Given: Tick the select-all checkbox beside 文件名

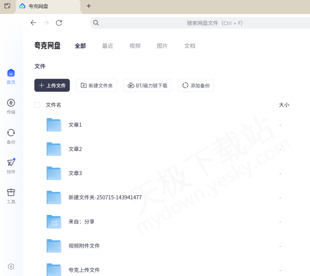Looking at the screenshot, I should [x=37, y=105].
